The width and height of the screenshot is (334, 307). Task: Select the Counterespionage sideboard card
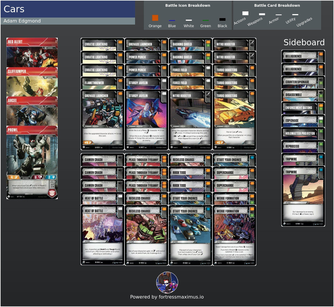303,82
